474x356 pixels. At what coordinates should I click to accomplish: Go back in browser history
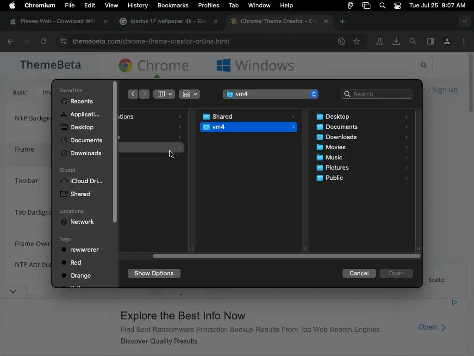pyautogui.click(x=10, y=41)
